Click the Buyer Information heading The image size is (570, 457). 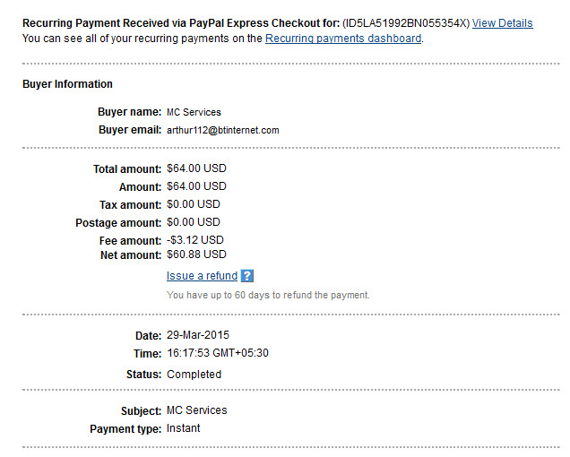(x=67, y=84)
